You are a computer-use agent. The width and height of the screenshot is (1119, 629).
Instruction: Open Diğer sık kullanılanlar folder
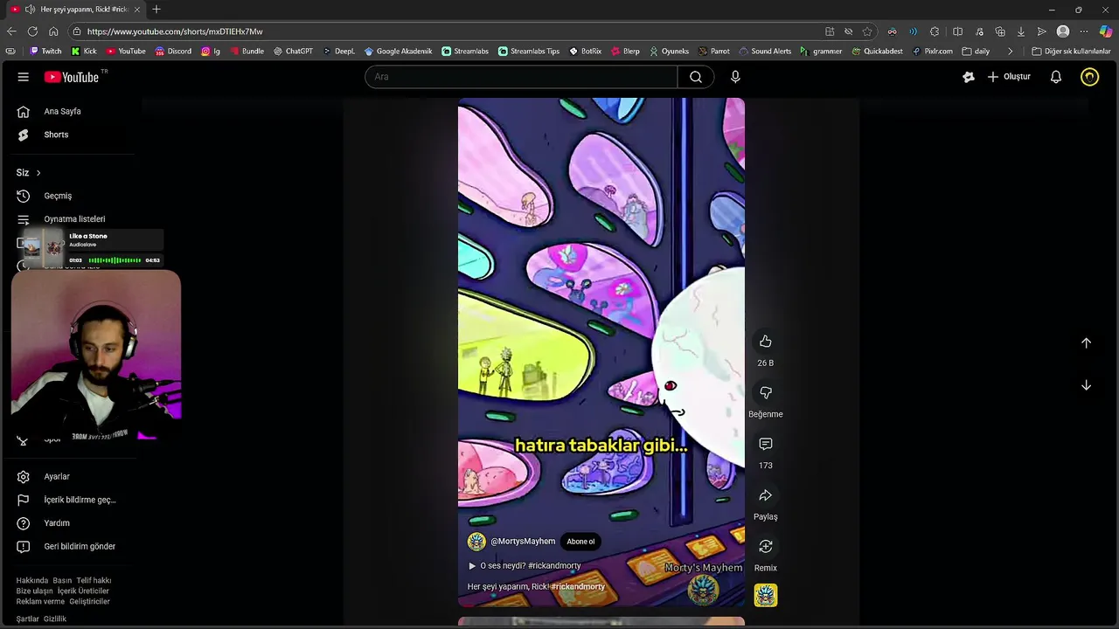click(x=1071, y=52)
